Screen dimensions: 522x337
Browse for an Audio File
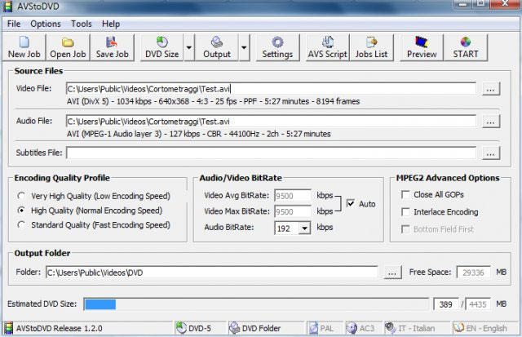(491, 122)
